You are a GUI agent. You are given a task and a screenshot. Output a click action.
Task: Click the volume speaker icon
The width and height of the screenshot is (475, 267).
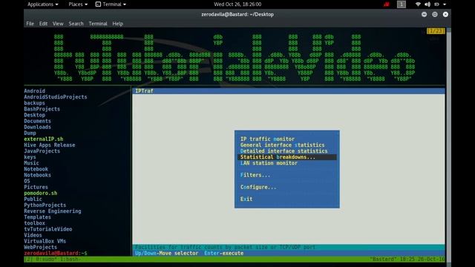(x=427, y=4)
